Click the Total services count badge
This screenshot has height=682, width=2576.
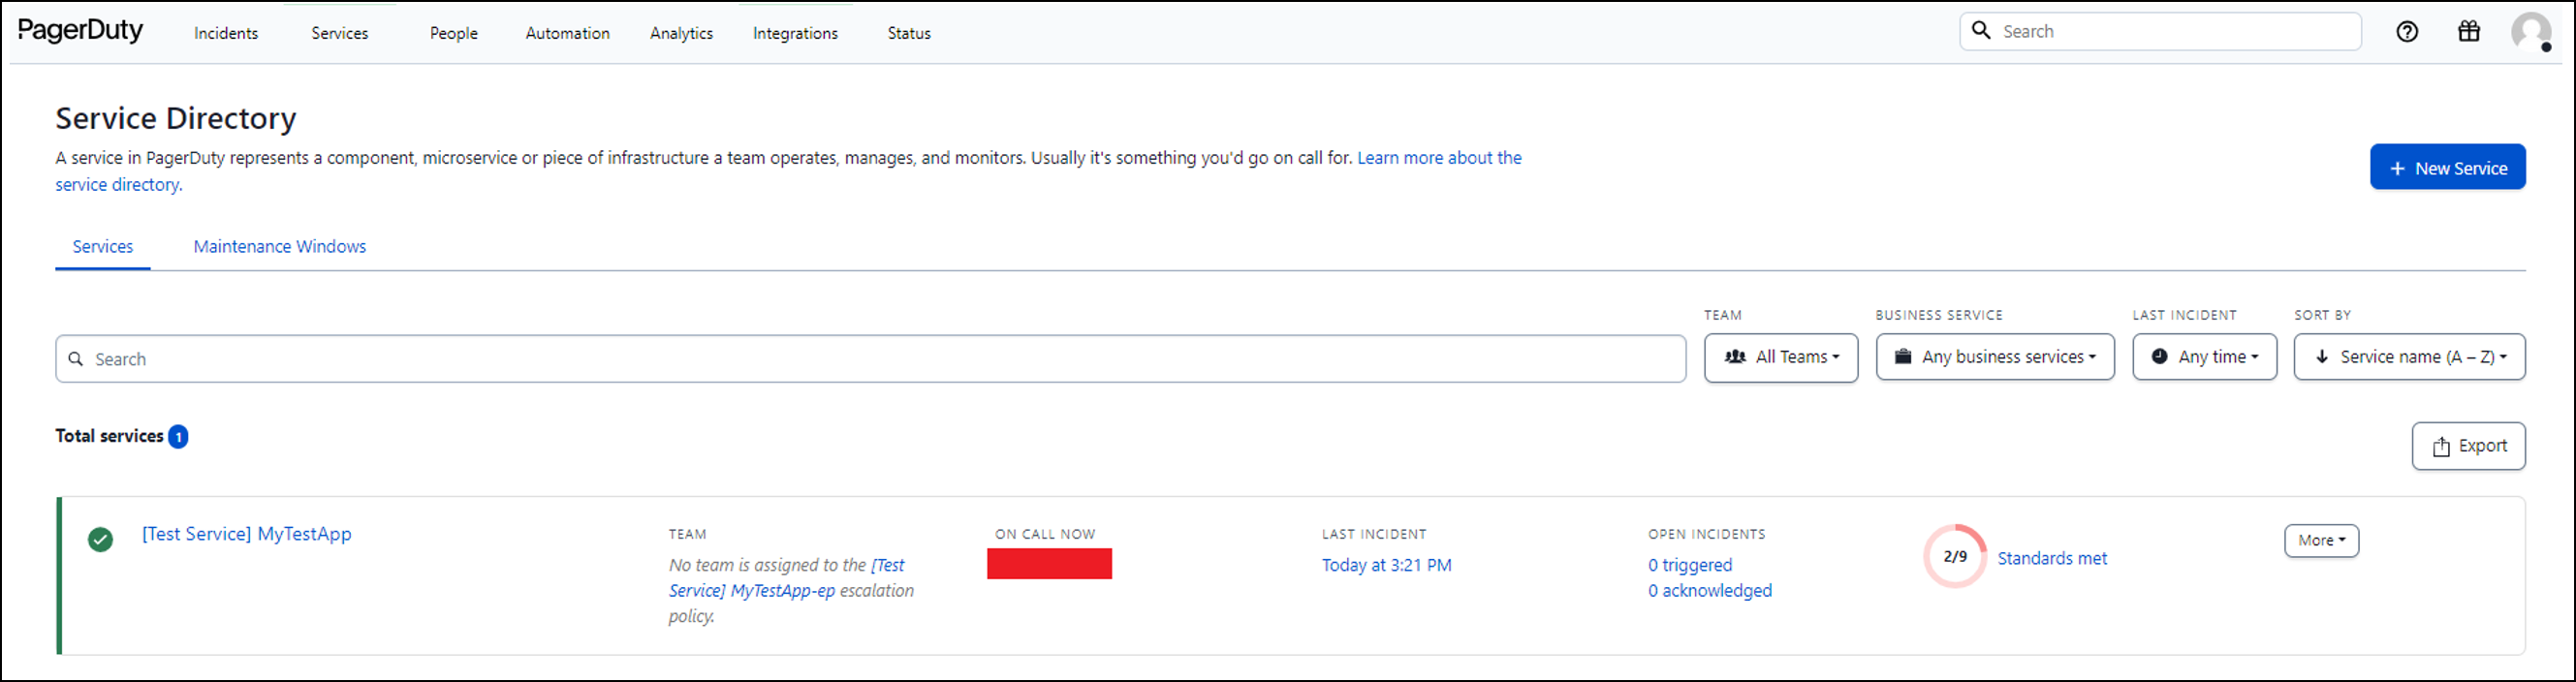tap(178, 437)
